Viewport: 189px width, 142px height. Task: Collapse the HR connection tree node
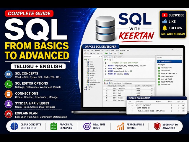[x=84, y=60]
